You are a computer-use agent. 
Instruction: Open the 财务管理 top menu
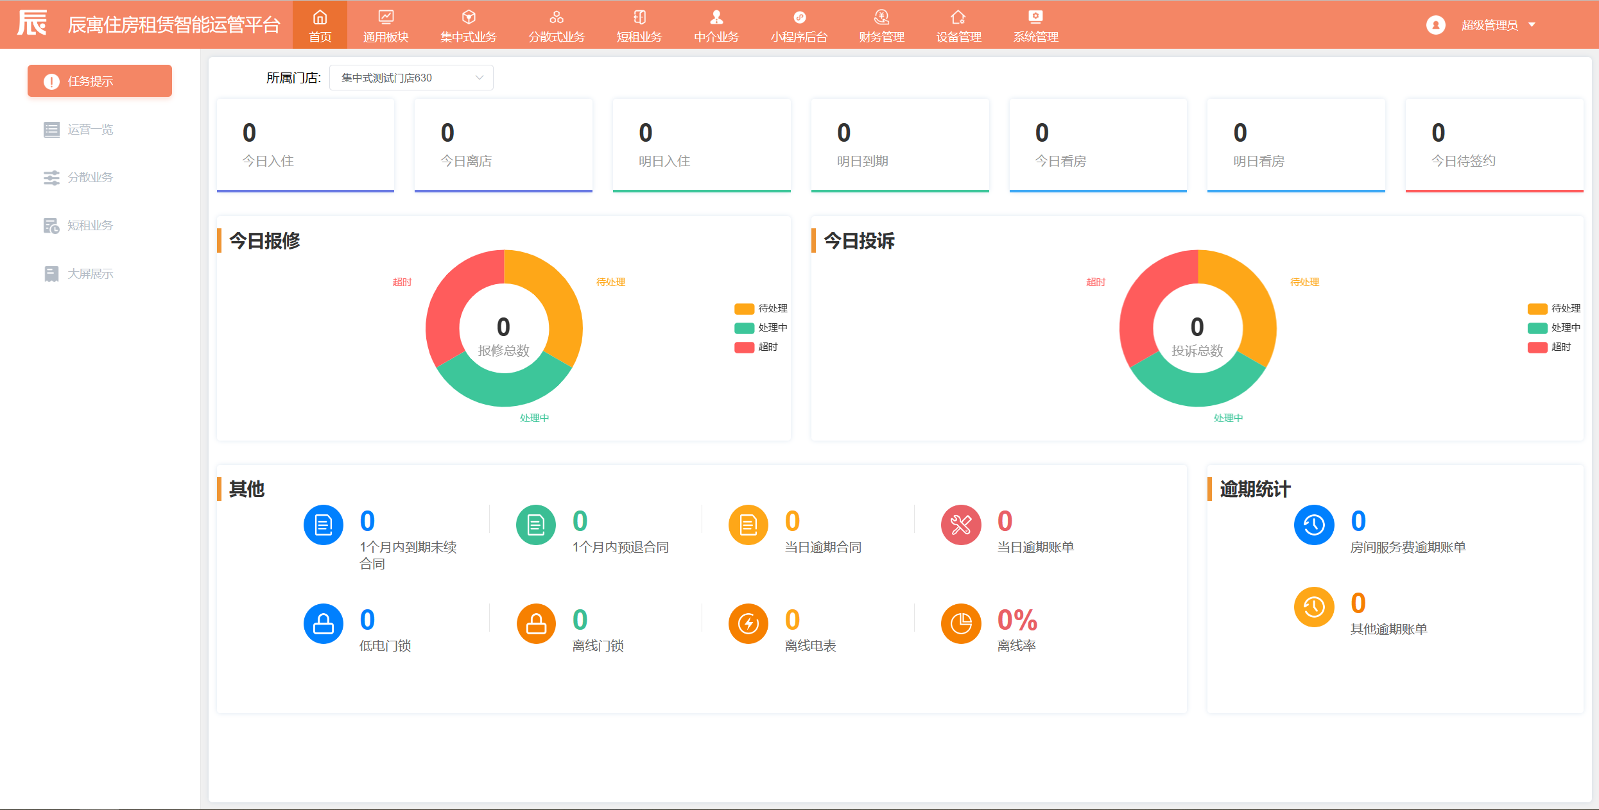(881, 25)
